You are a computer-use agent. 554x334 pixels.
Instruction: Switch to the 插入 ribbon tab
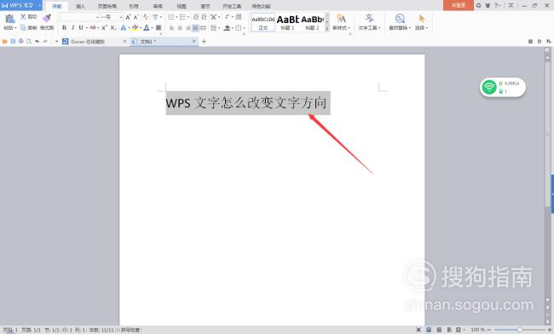click(81, 6)
